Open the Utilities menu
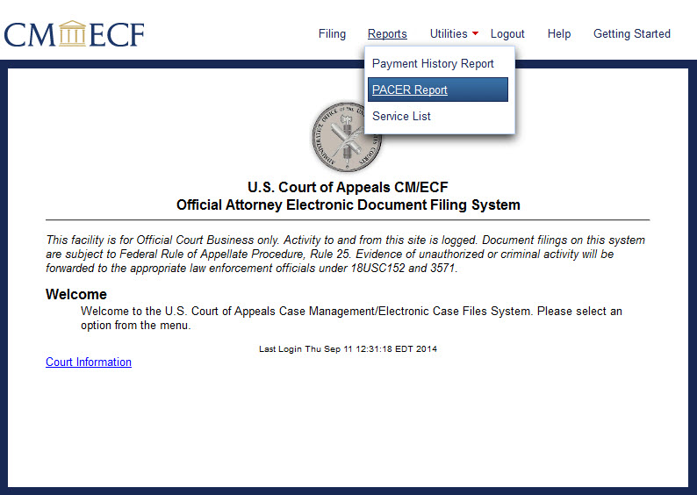This screenshot has width=697, height=495. coord(448,34)
